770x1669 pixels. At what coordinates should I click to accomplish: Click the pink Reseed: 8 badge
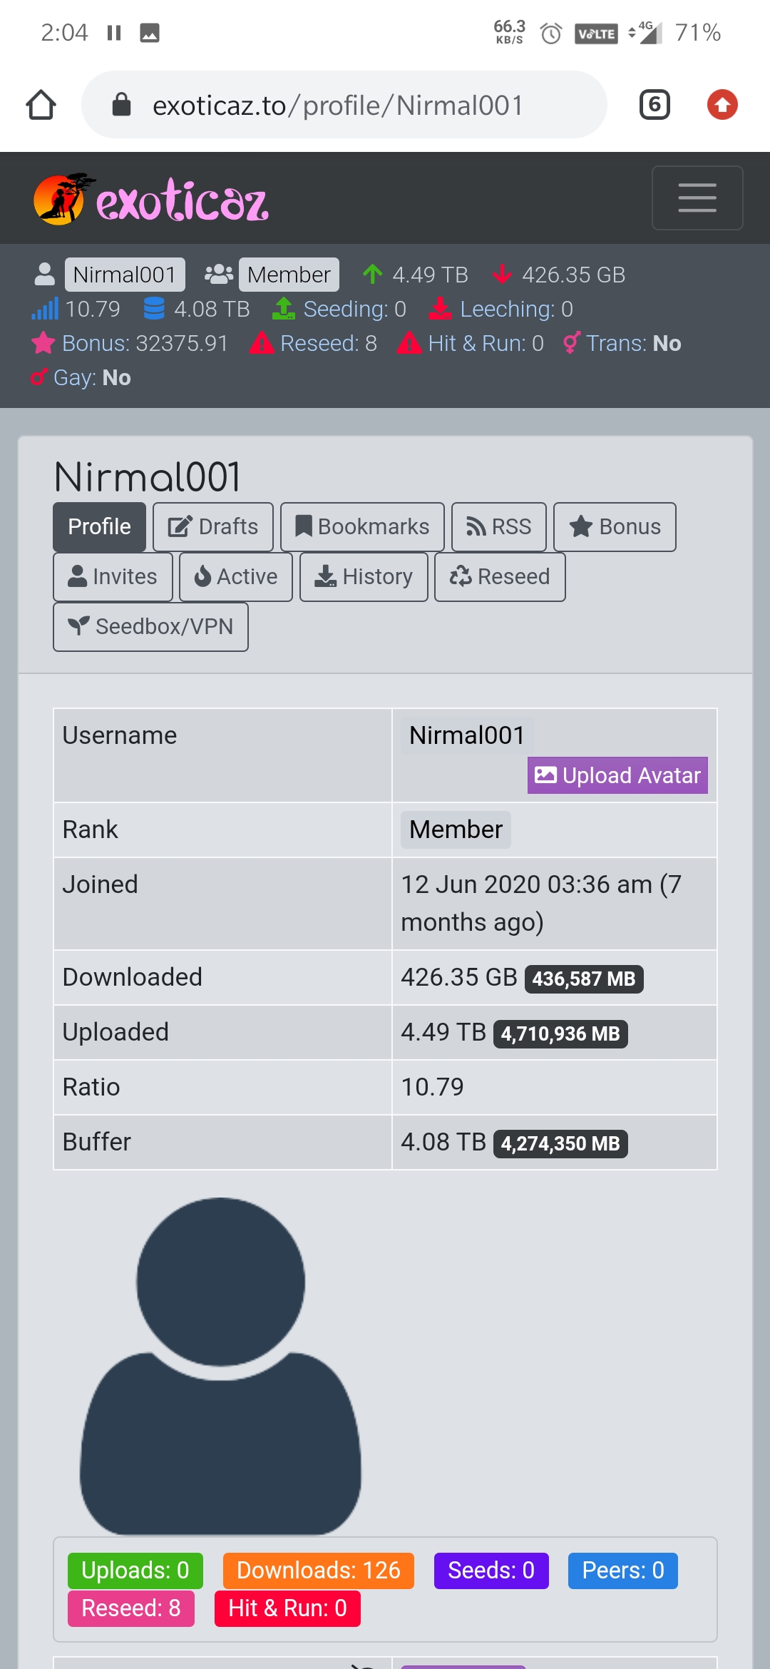click(x=131, y=1608)
